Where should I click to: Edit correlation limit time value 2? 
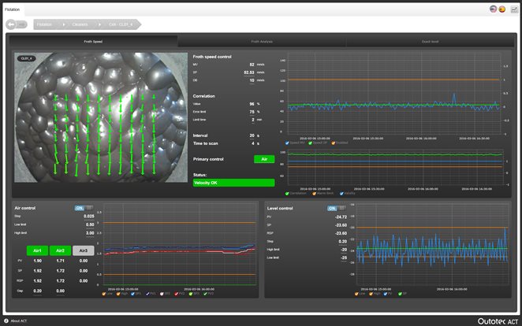[253, 120]
